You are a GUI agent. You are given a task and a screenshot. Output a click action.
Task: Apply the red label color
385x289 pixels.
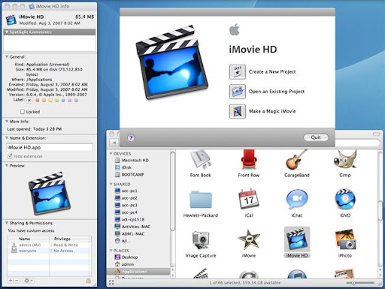(38, 101)
